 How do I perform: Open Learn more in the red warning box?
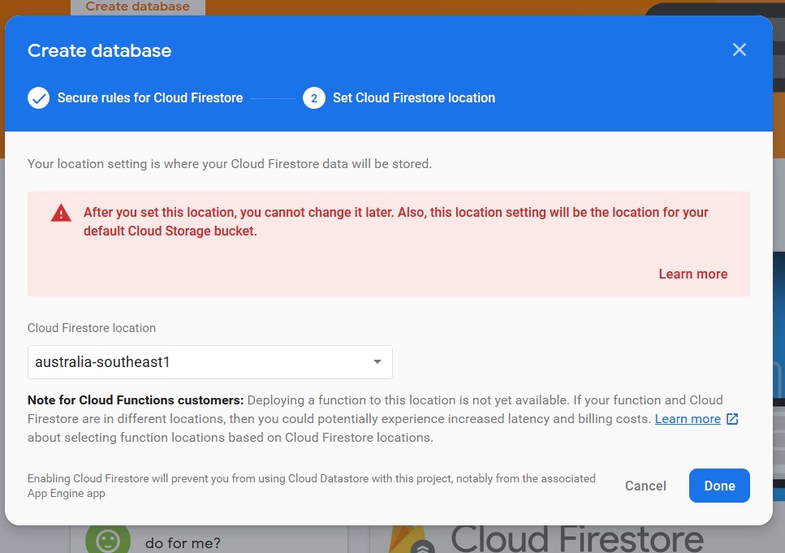coord(692,274)
